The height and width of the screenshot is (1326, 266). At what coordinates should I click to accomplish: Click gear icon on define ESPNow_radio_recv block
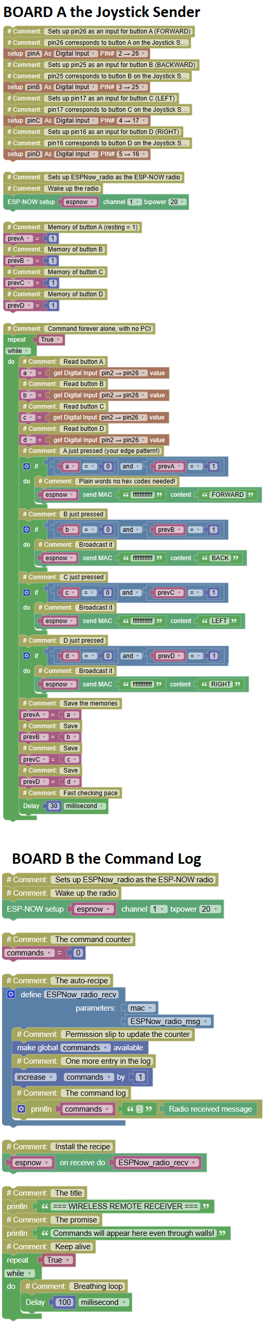coord(11,994)
